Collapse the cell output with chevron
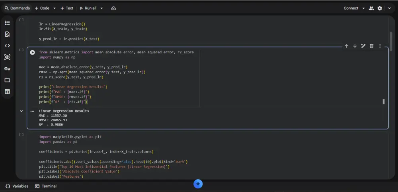The image size is (398, 192). (21, 111)
